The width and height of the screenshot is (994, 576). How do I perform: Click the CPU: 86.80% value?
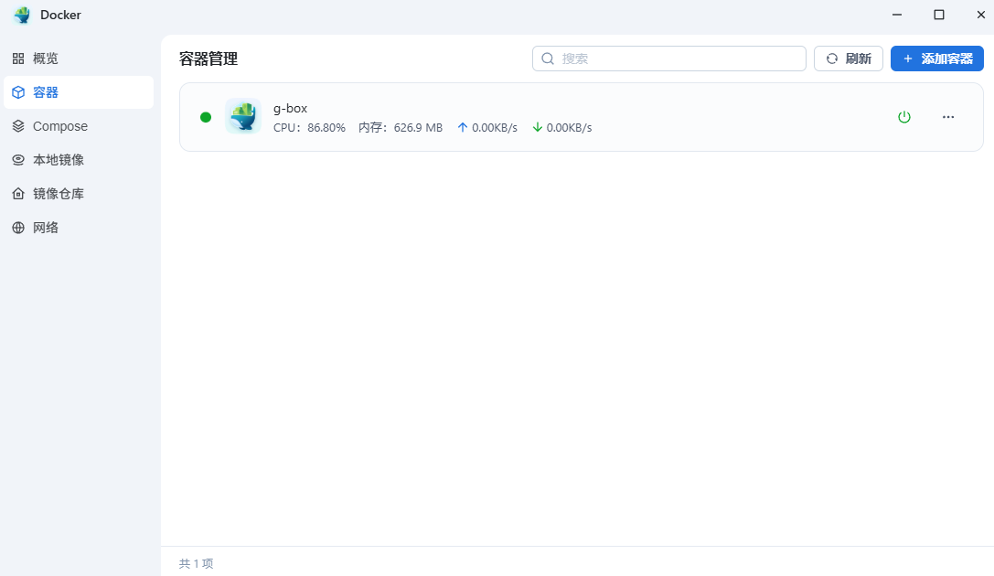coord(309,127)
